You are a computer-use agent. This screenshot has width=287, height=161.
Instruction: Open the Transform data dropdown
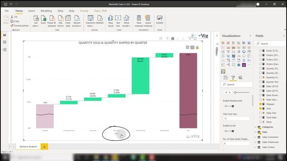pos(91,21)
